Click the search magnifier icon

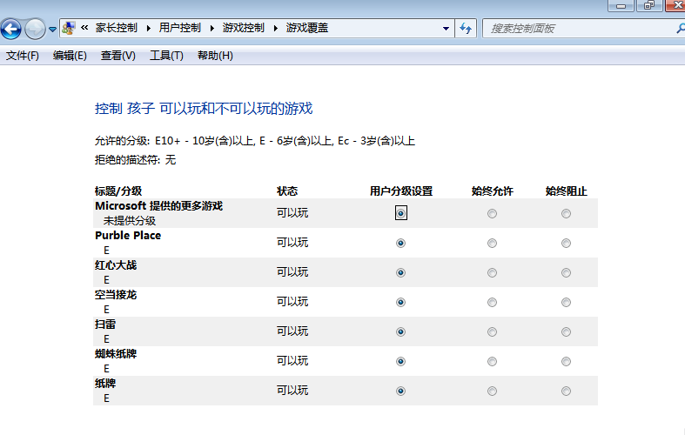681,29
